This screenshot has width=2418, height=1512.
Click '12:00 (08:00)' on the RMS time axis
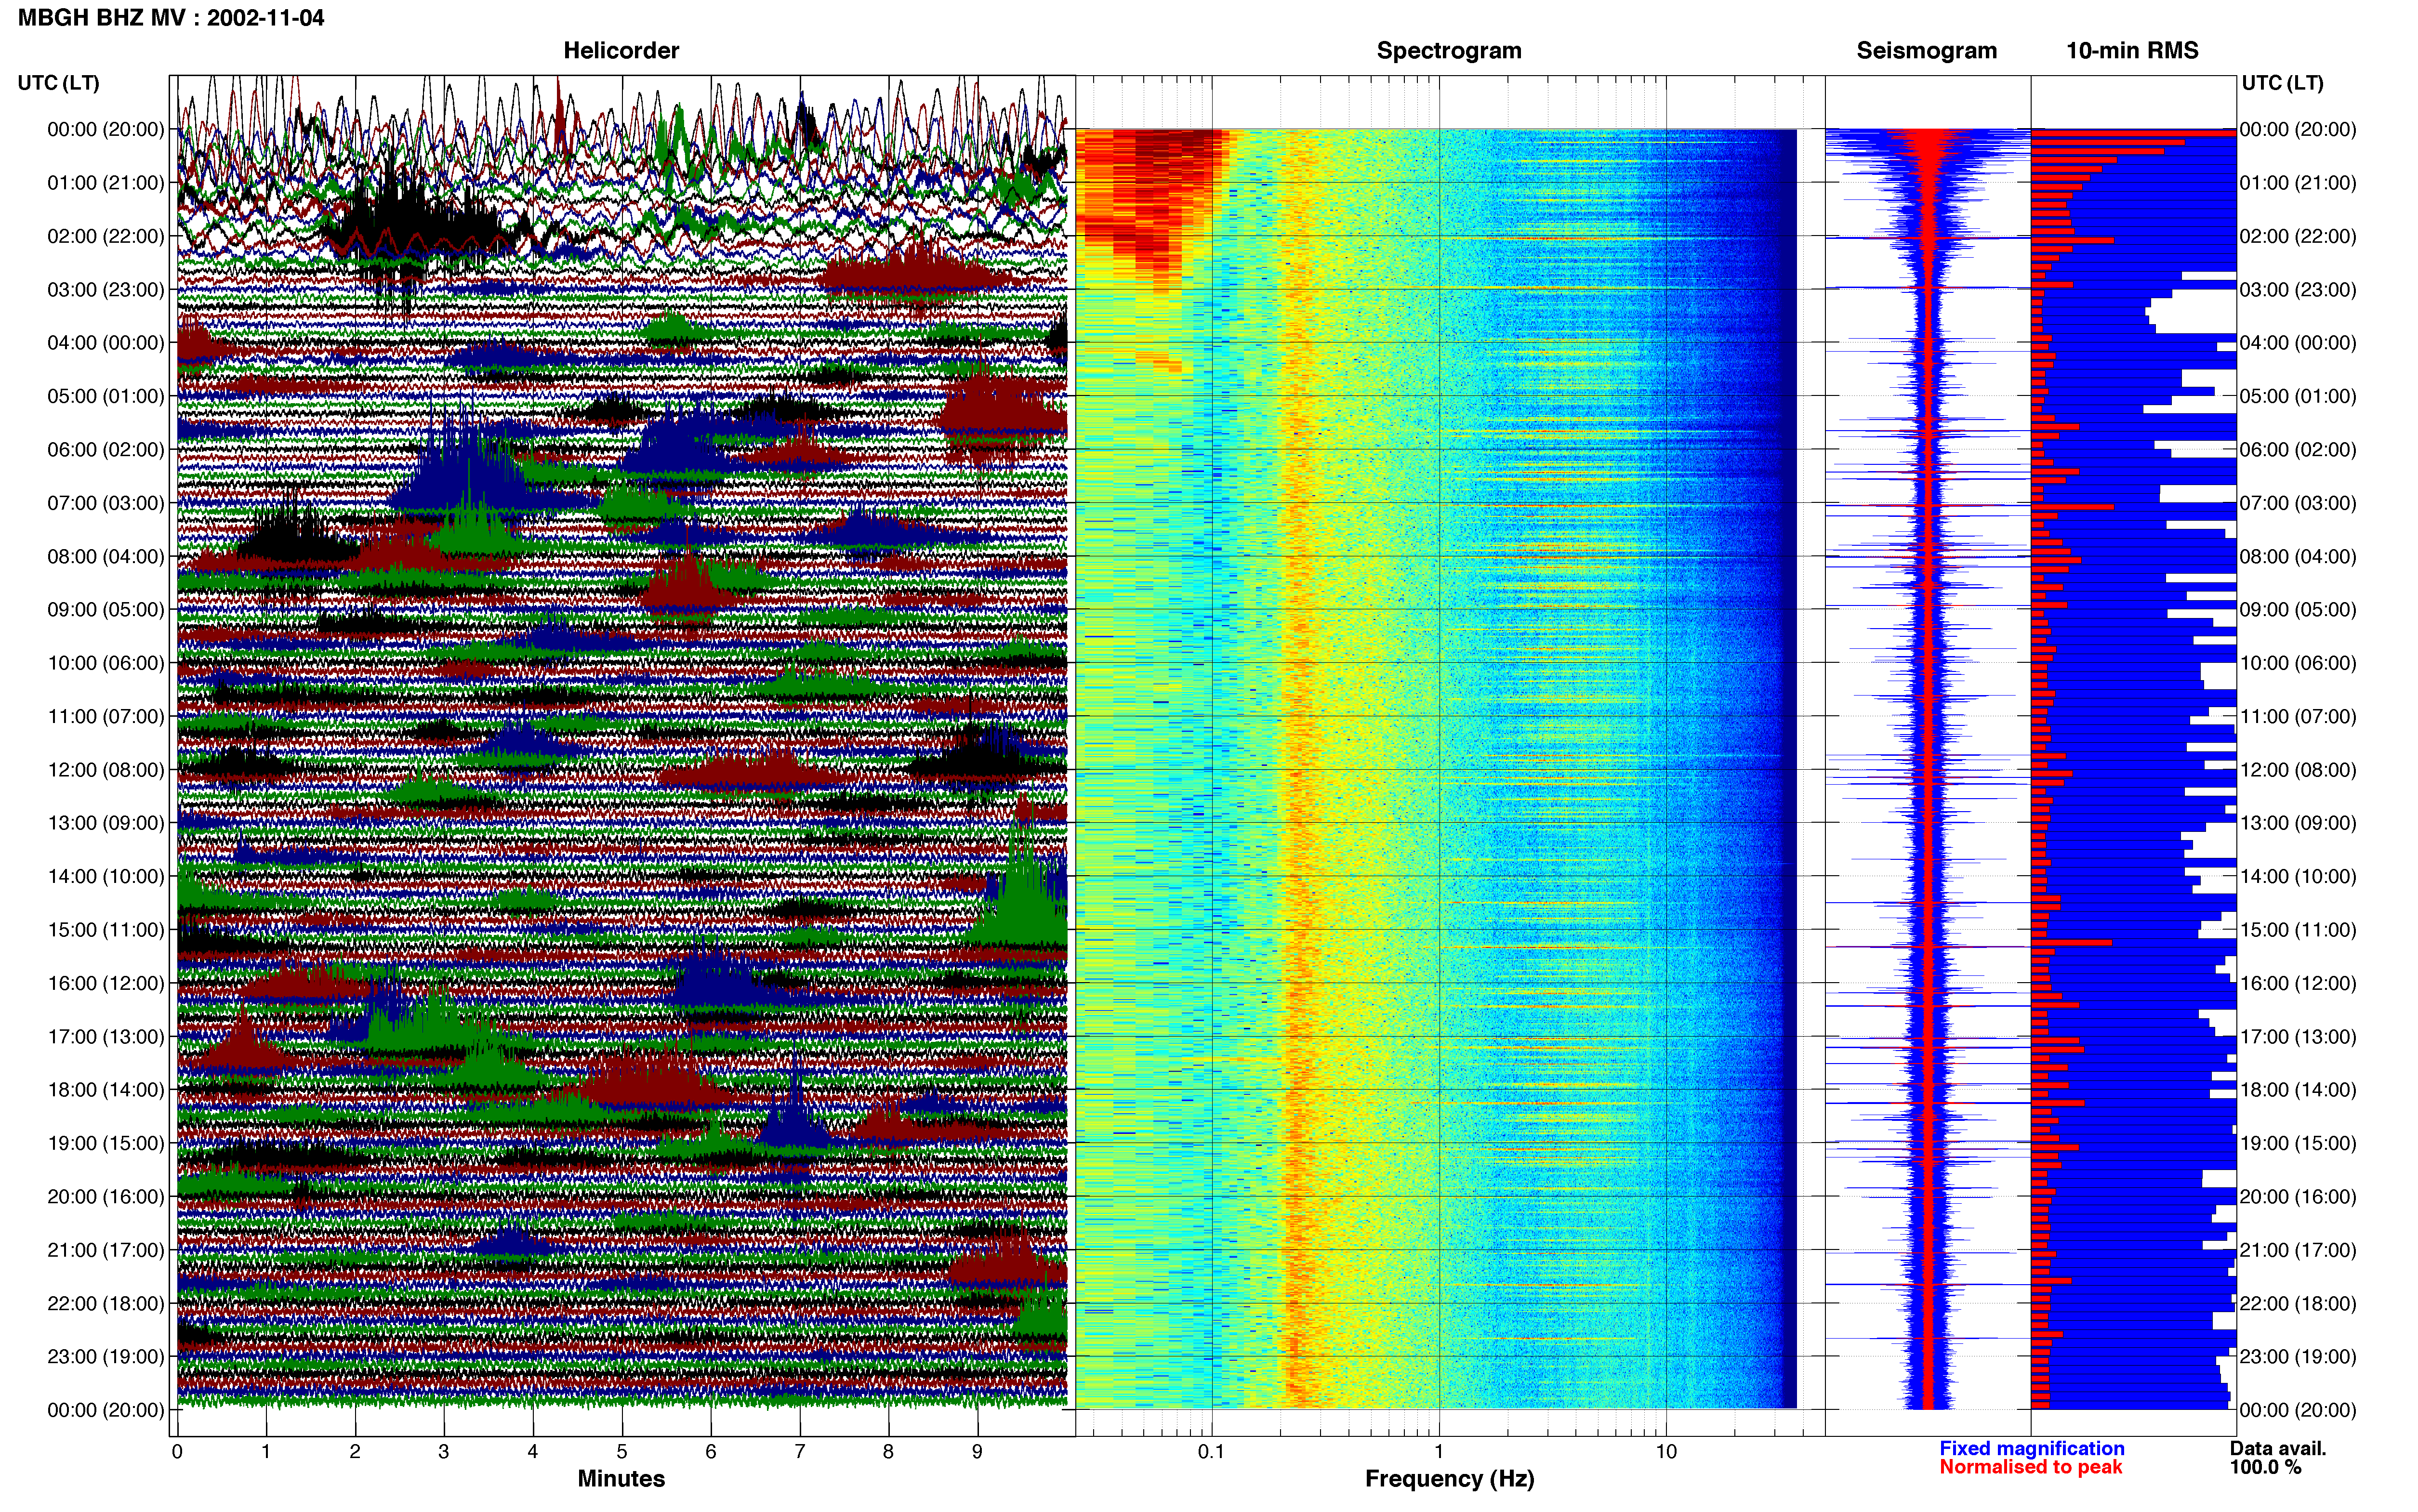click(x=2298, y=770)
